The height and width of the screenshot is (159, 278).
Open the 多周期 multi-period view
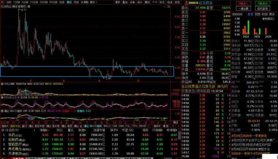click(84, 2)
